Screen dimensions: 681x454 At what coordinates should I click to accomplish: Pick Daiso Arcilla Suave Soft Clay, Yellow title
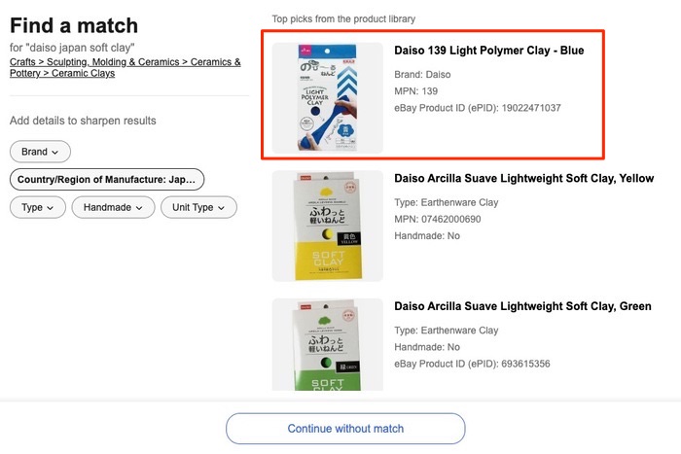click(x=523, y=179)
